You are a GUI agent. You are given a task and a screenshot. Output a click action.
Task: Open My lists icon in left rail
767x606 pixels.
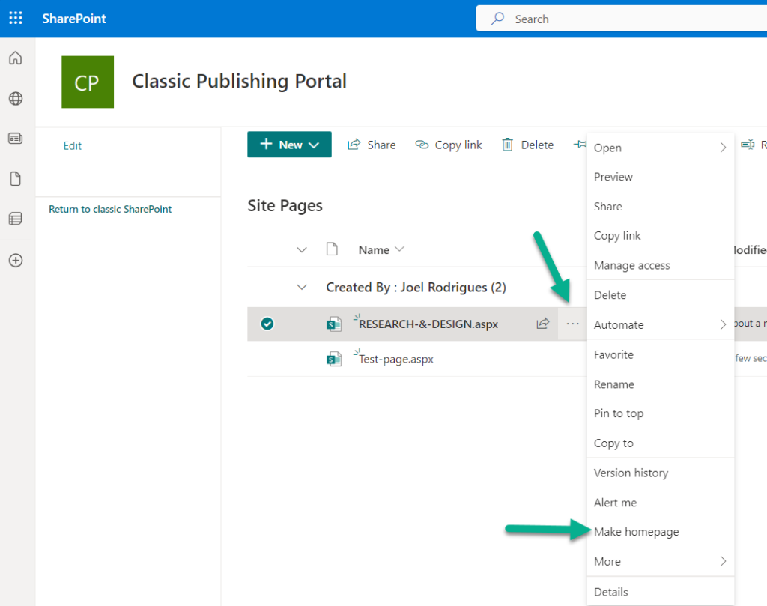(16, 219)
